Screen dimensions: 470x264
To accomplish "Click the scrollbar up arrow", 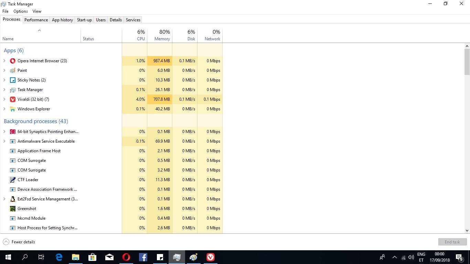I will click(x=467, y=46).
